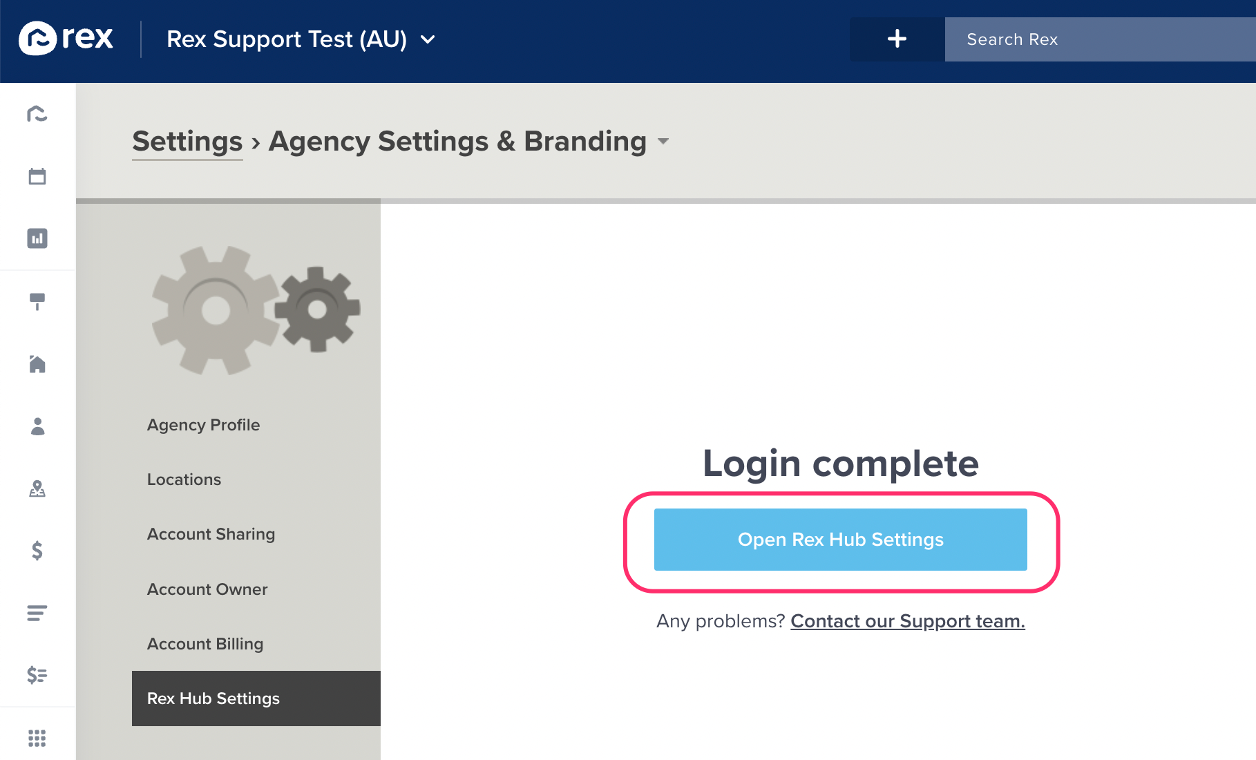Open the calendar sidebar icon
Screen dimensions: 1256x760
[37, 176]
